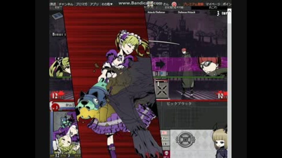Expand the その他 dropdown
Screen dimensions: 282x158
click(x=107, y=4)
